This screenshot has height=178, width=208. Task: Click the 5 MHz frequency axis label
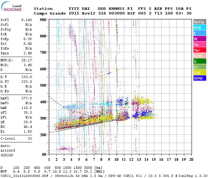pyautogui.click(x=79, y=160)
